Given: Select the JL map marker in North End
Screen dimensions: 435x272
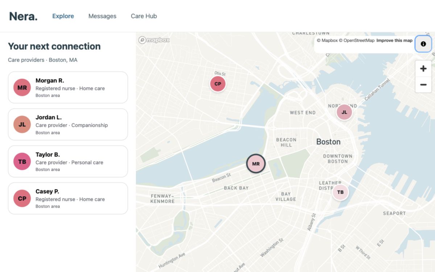Looking at the screenshot, I should (344, 112).
